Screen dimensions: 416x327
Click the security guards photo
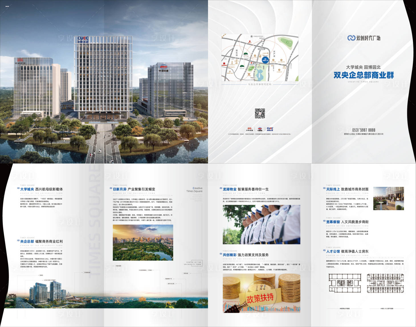click(x=261, y=224)
